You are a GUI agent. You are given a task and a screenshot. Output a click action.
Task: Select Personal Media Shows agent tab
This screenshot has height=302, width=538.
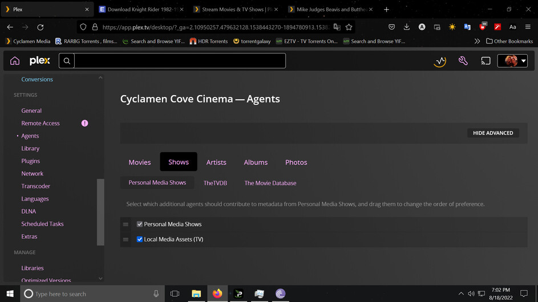[157, 183]
